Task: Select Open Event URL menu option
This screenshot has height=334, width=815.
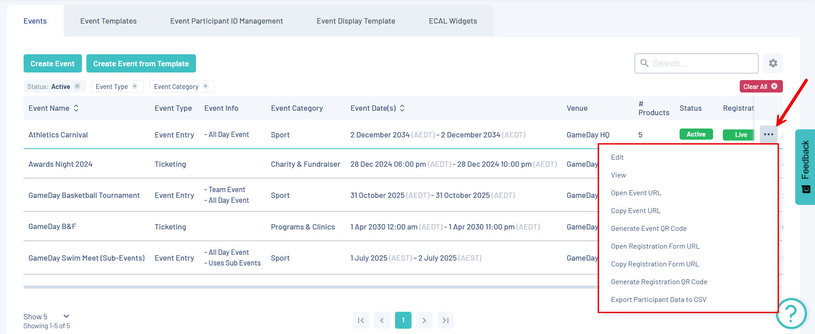Action: tap(636, 193)
